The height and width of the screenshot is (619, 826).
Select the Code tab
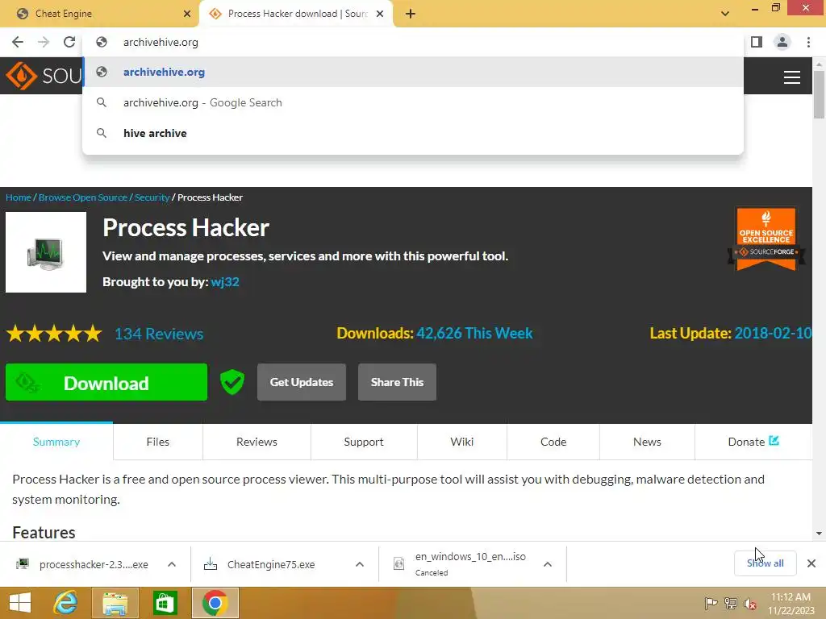[553, 442]
